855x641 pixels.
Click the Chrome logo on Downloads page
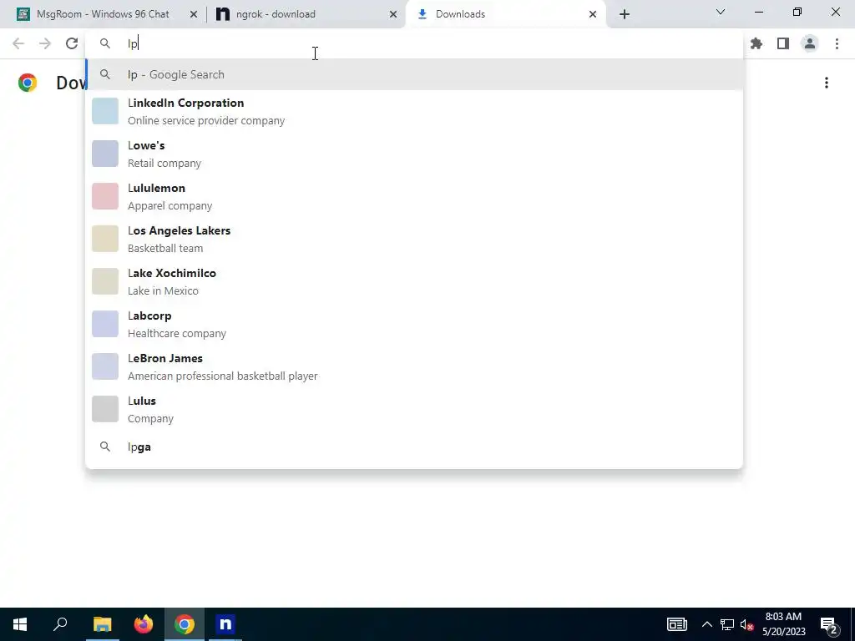tap(28, 83)
